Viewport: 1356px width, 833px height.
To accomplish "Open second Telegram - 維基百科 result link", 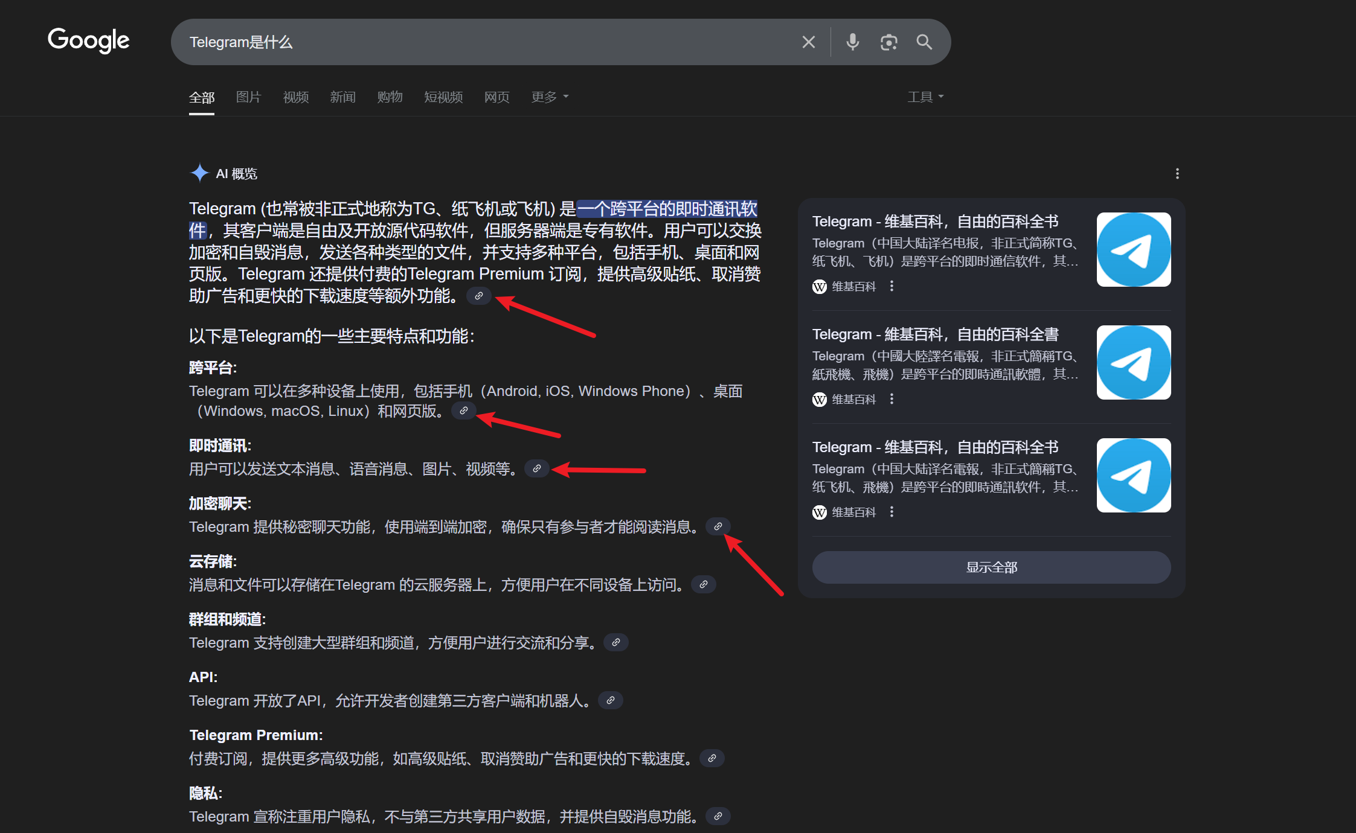I will (935, 334).
